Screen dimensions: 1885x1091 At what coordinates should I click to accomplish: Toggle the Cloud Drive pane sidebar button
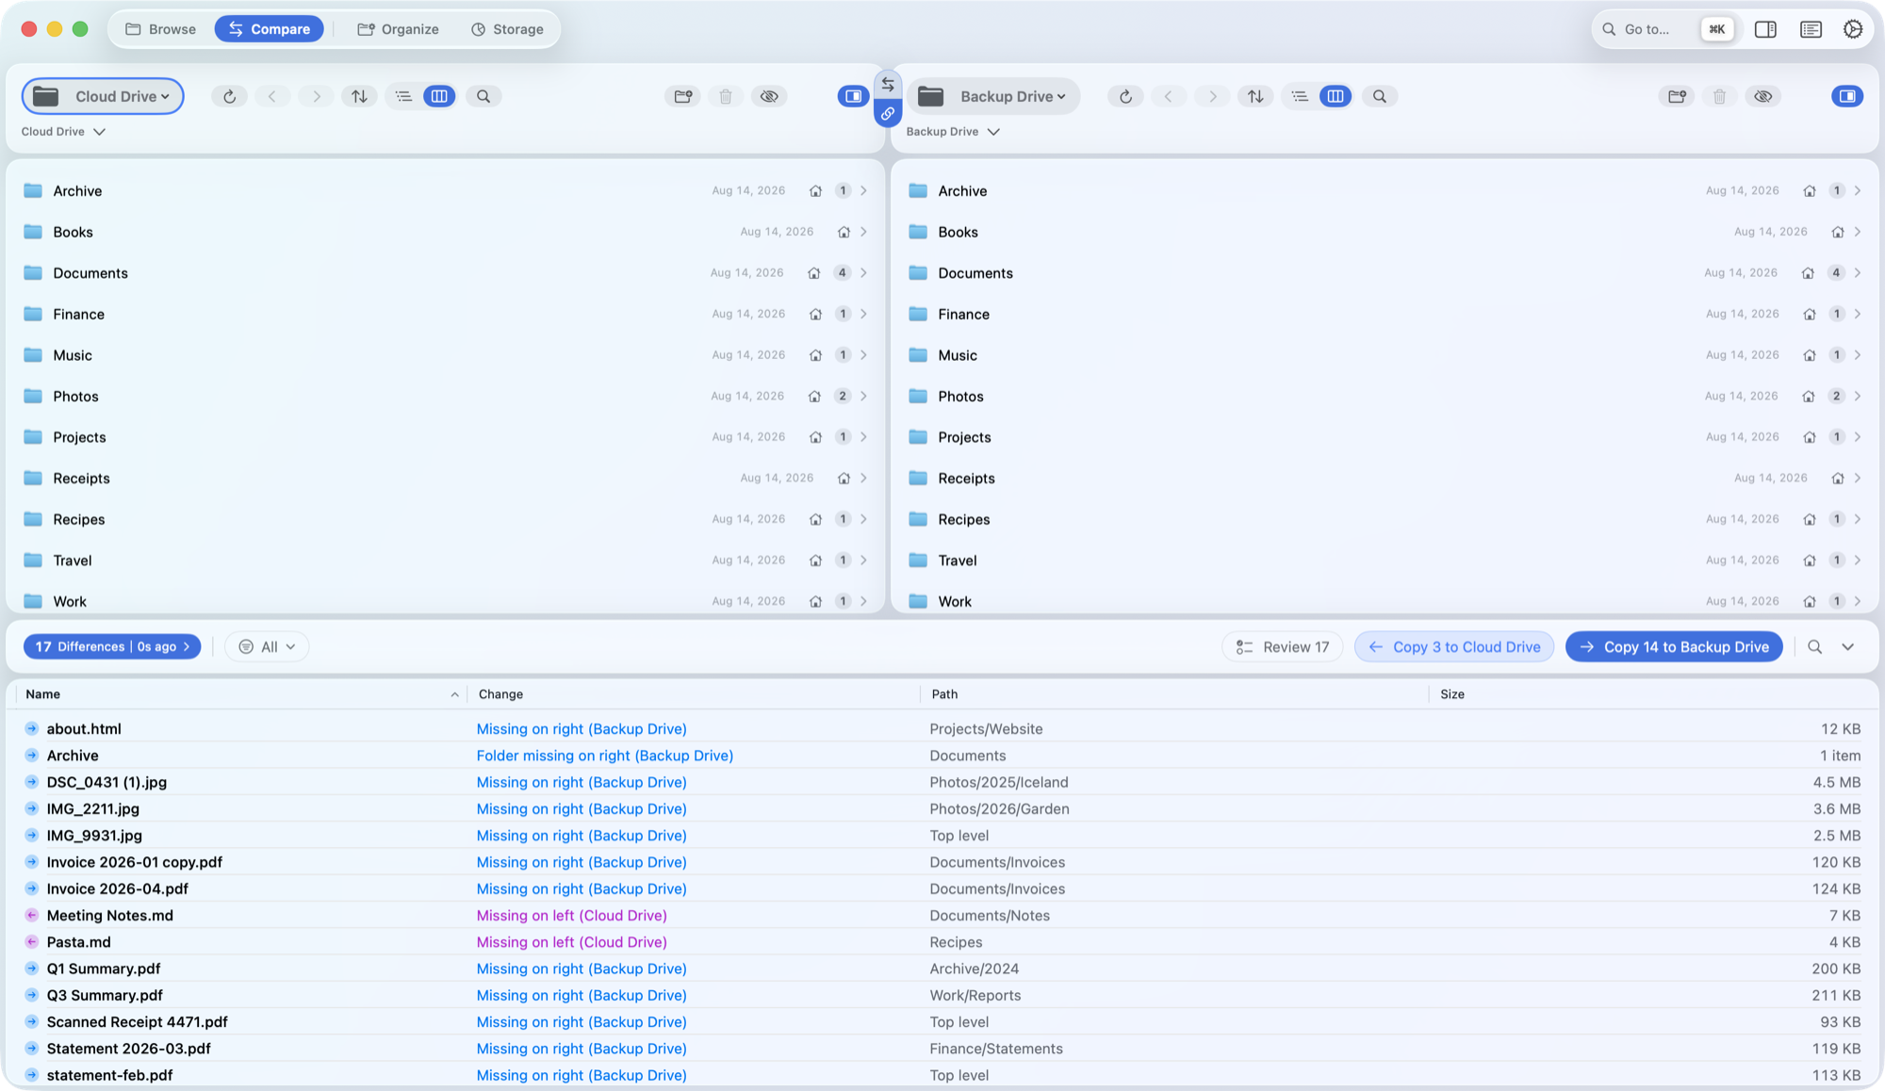pos(853,96)
